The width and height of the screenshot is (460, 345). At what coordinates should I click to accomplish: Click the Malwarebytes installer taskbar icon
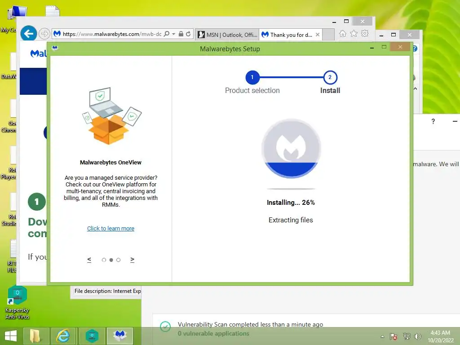(120, 336)
